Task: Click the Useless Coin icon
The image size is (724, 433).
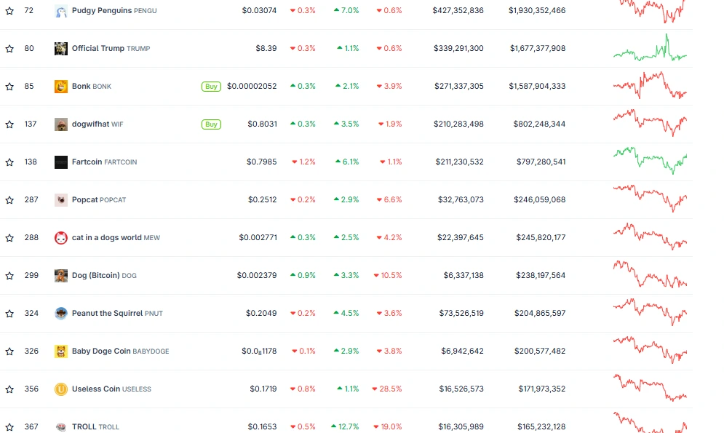Action: coord(61,389)
